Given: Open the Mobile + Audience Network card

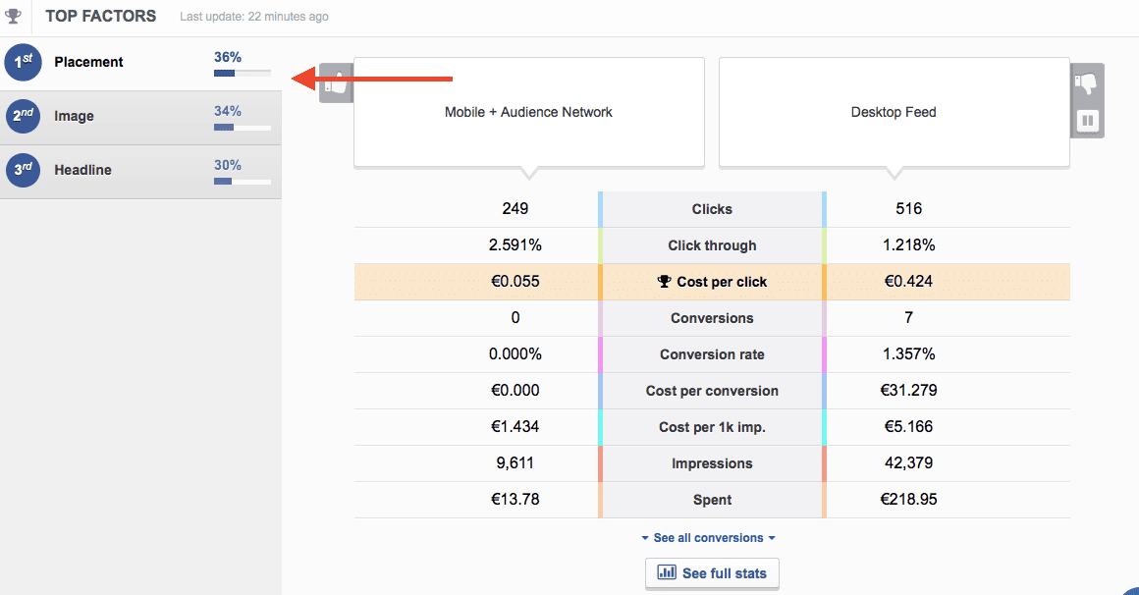Looking at the screenshot, I should [528, 112].
